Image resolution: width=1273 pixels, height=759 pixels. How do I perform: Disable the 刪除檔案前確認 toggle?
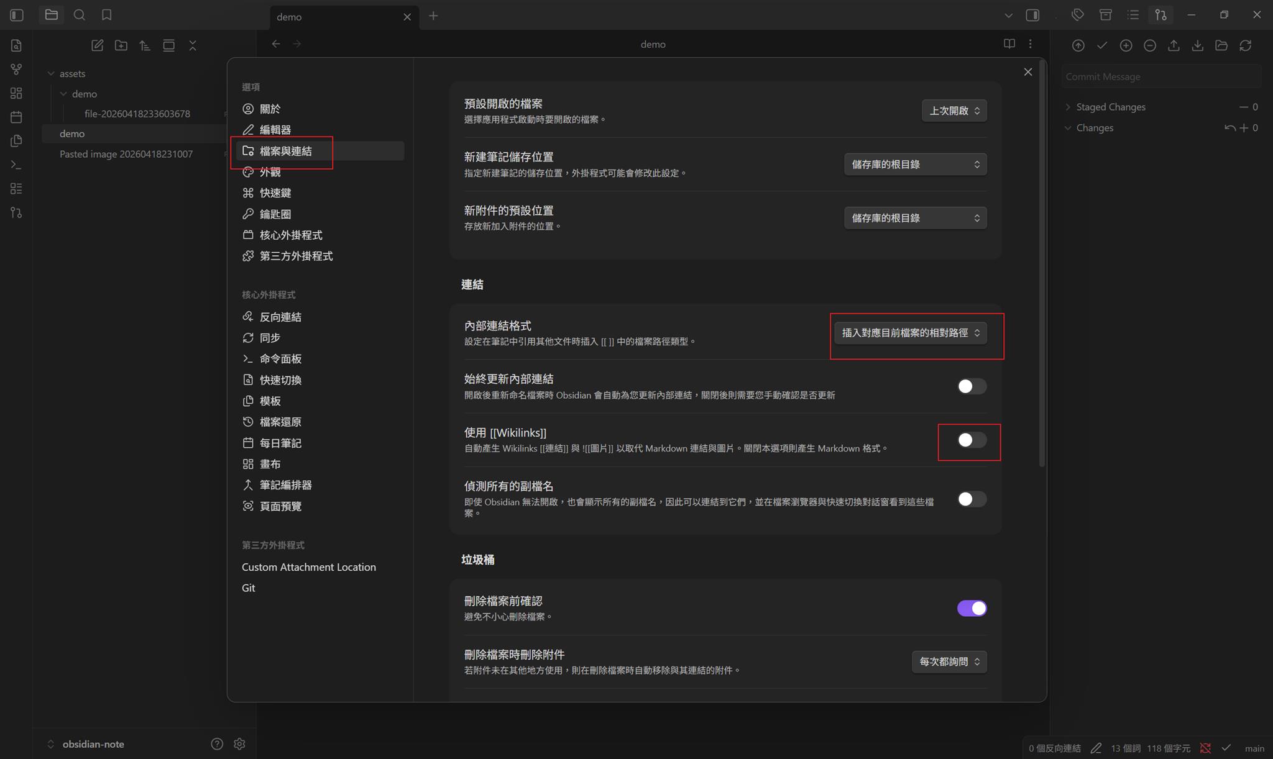pos(971,608)
